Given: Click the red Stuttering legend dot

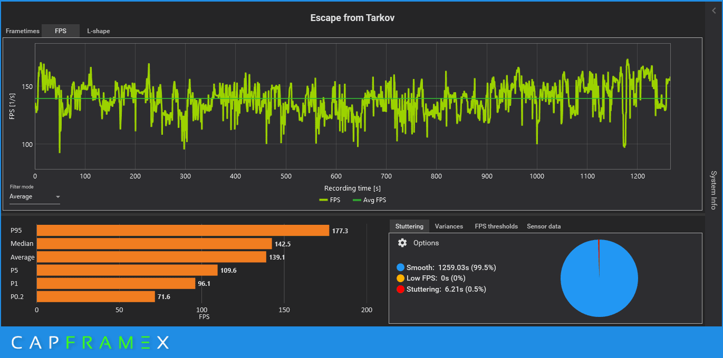Looking at the screenshot, I should [x=401, y=289].
